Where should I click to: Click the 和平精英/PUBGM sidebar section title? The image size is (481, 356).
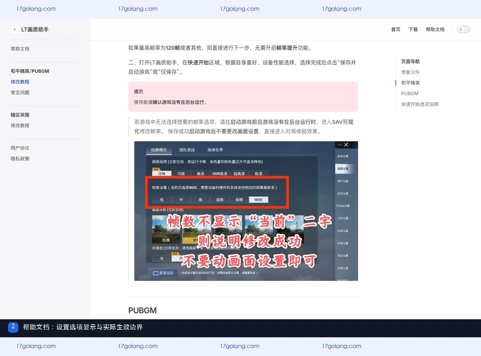pyautogui.click(x=30, y=71)
